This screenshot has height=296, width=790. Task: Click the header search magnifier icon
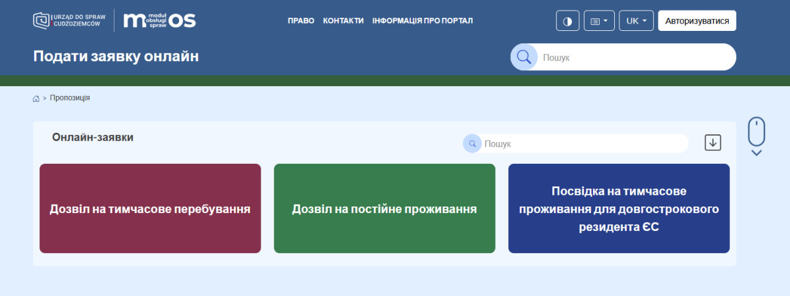524,57
